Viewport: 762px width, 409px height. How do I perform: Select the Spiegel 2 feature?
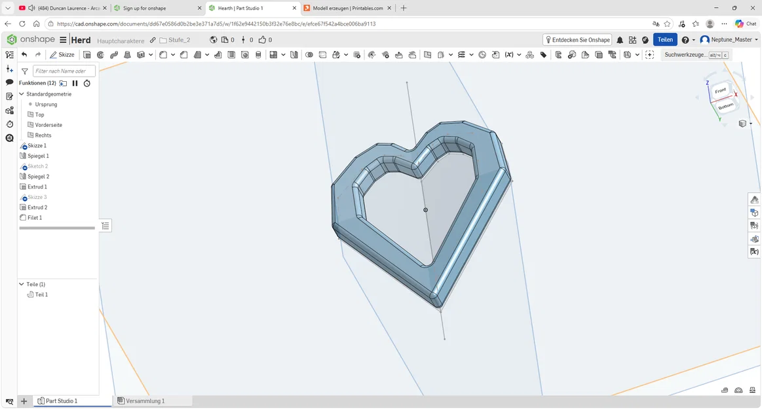[x=38, y=177]
